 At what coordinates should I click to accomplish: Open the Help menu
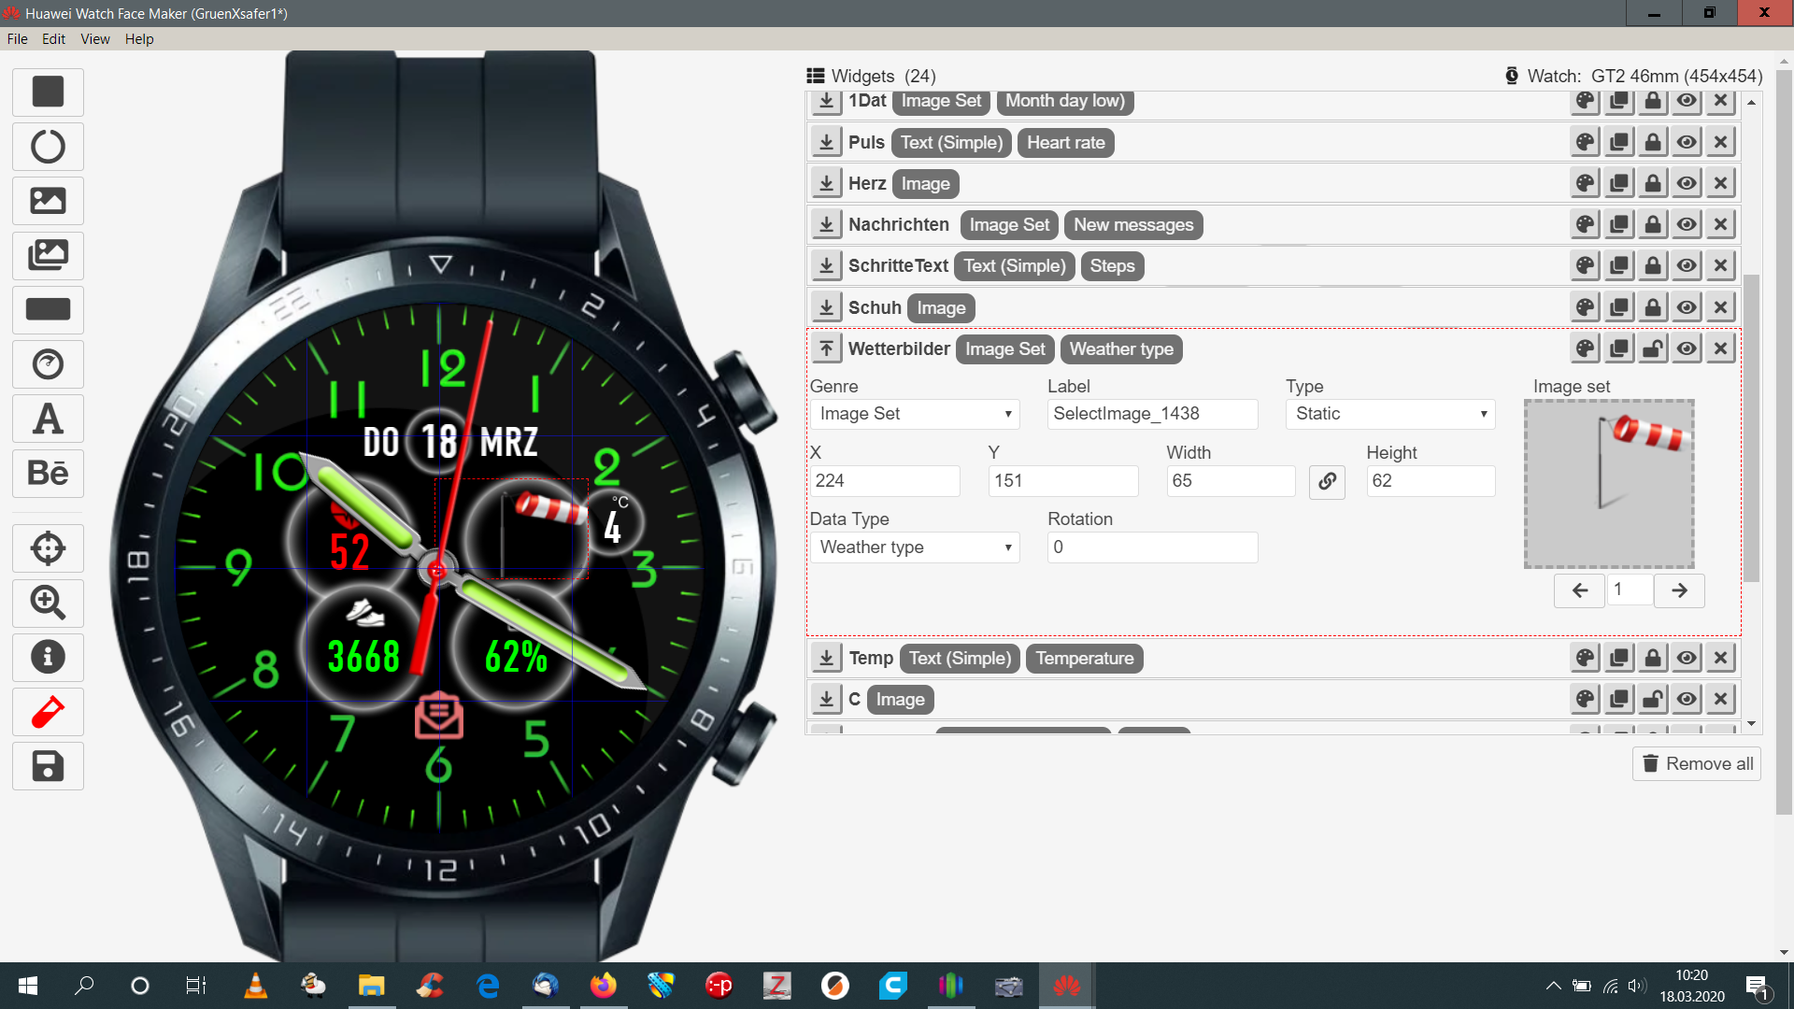(x=139, y=38)
